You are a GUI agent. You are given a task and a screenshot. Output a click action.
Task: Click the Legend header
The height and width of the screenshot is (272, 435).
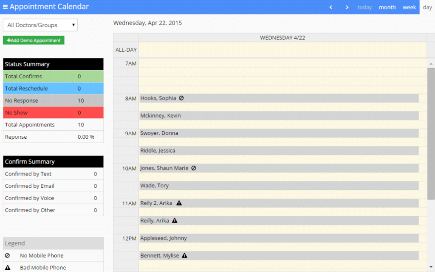(53, 243)
